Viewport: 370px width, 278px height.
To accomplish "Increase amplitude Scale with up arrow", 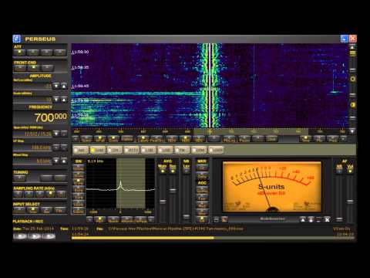I will (64, 100).
